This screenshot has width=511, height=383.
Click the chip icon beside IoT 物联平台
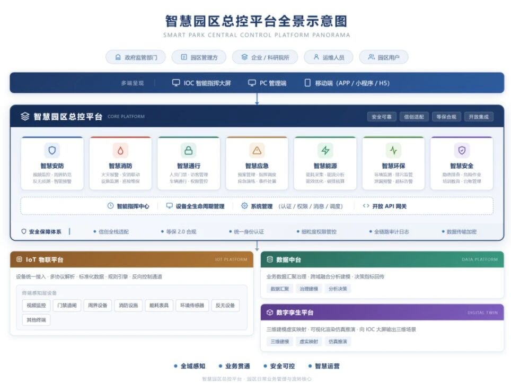(19, 259)
